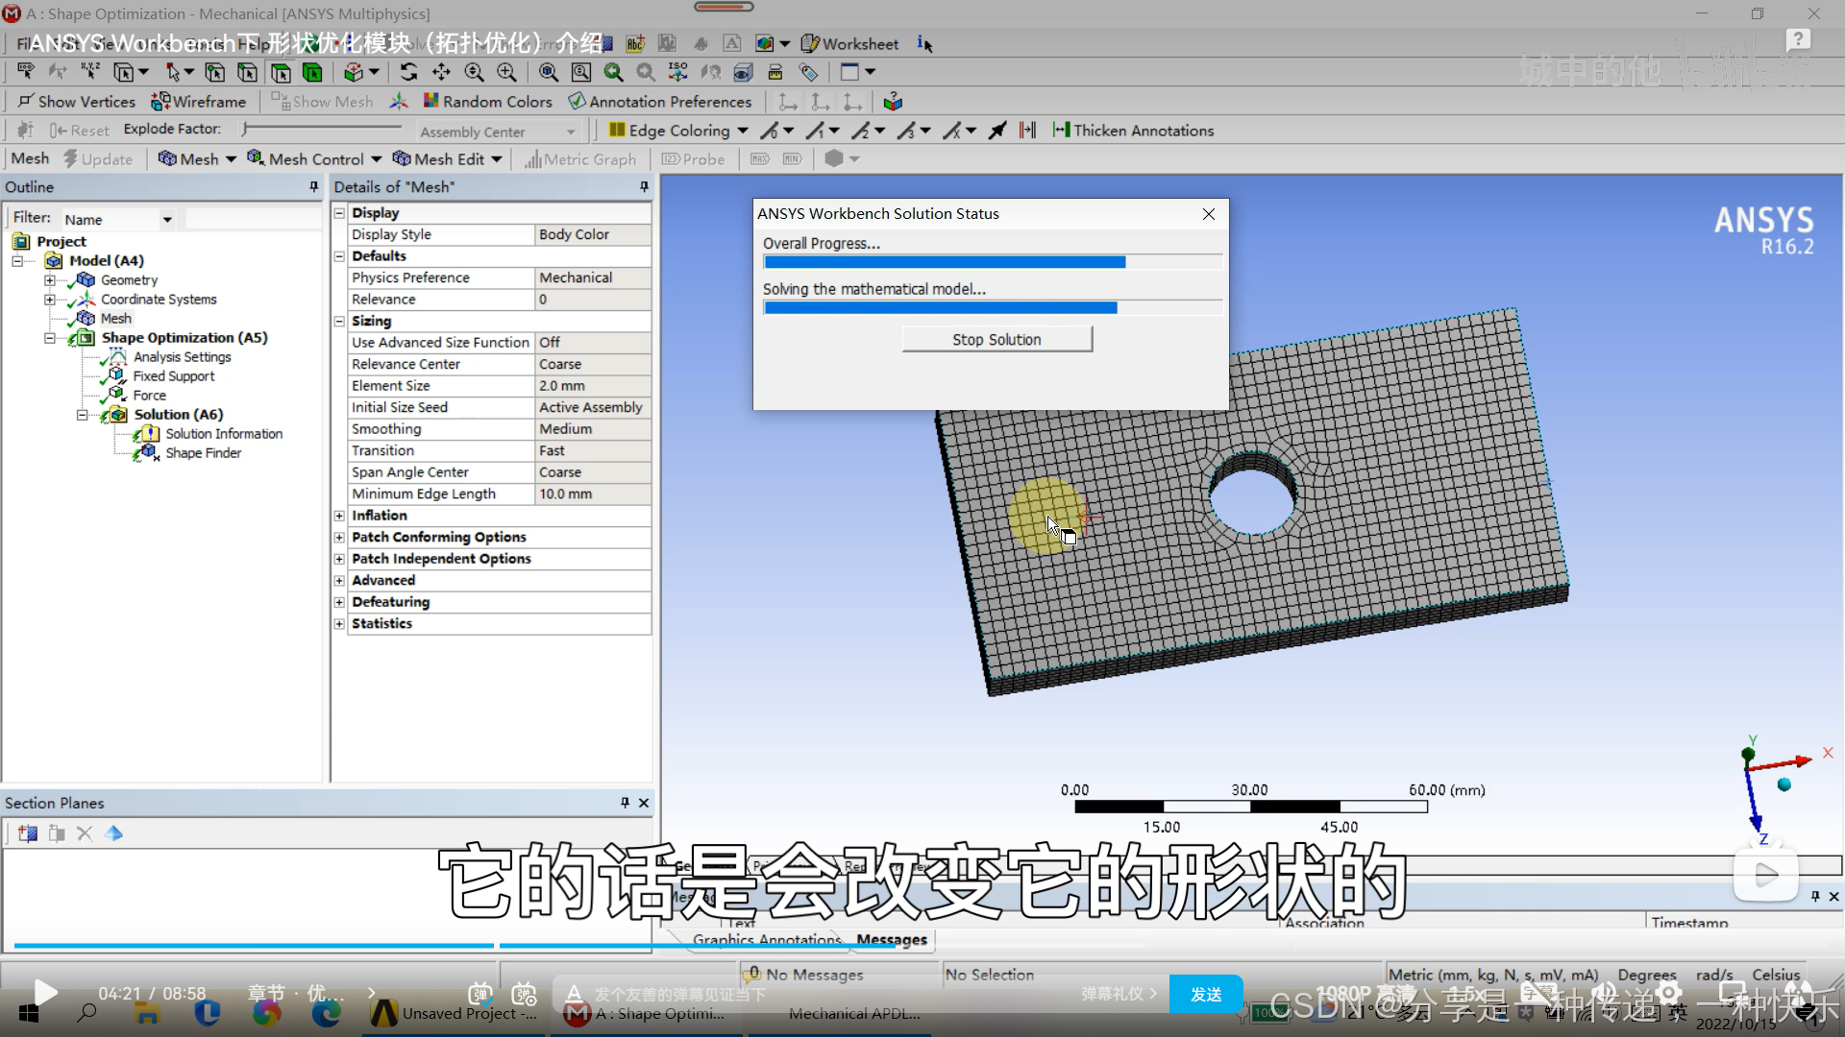Open Edge Coloring dropdown

tap(678, 131)
